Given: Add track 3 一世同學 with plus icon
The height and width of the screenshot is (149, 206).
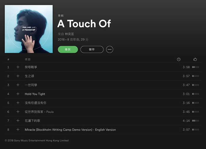Looking at the screenshot, I should click(x=18, y=85).
